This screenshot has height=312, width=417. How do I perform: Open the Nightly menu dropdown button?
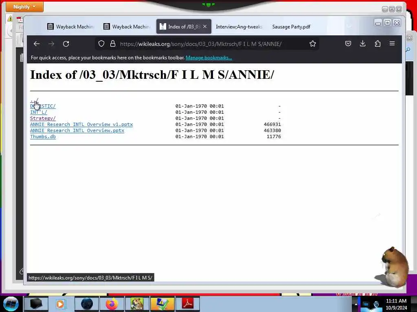pyautogui.click(x=24, y=6)
